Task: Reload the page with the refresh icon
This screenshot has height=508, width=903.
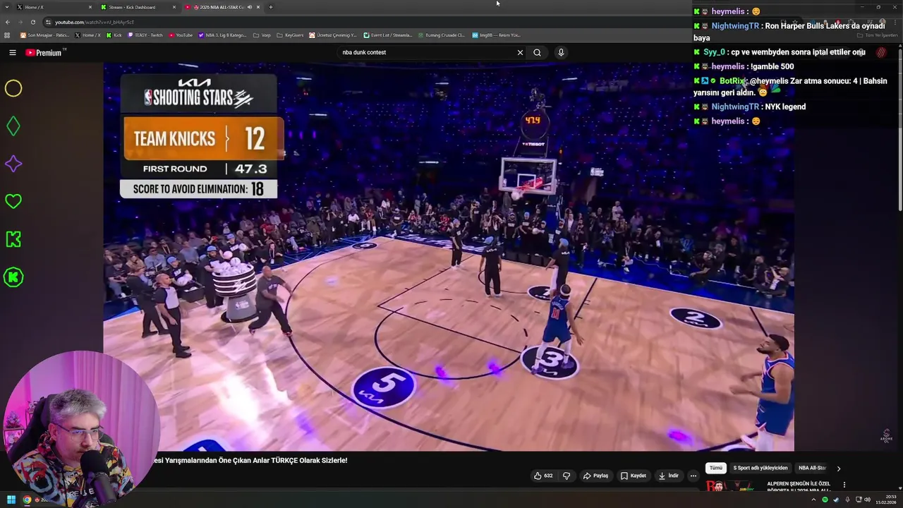Action: pyautogui.click(x=32, y=22)
